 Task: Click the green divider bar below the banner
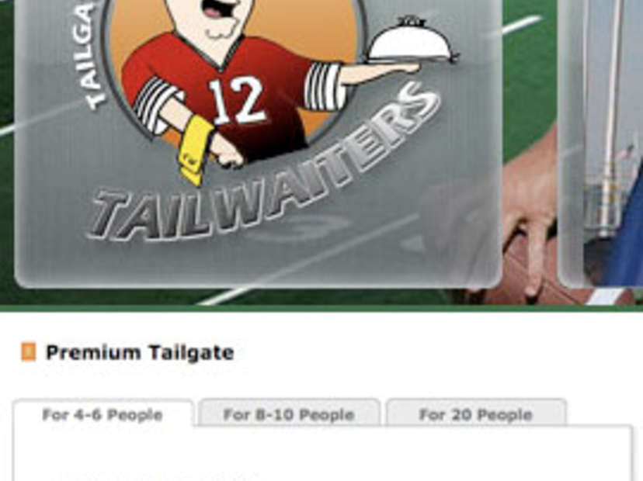(321, 308)
